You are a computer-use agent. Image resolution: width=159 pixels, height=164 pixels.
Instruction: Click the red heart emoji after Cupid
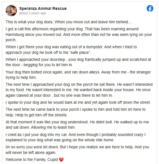point(61,160)
